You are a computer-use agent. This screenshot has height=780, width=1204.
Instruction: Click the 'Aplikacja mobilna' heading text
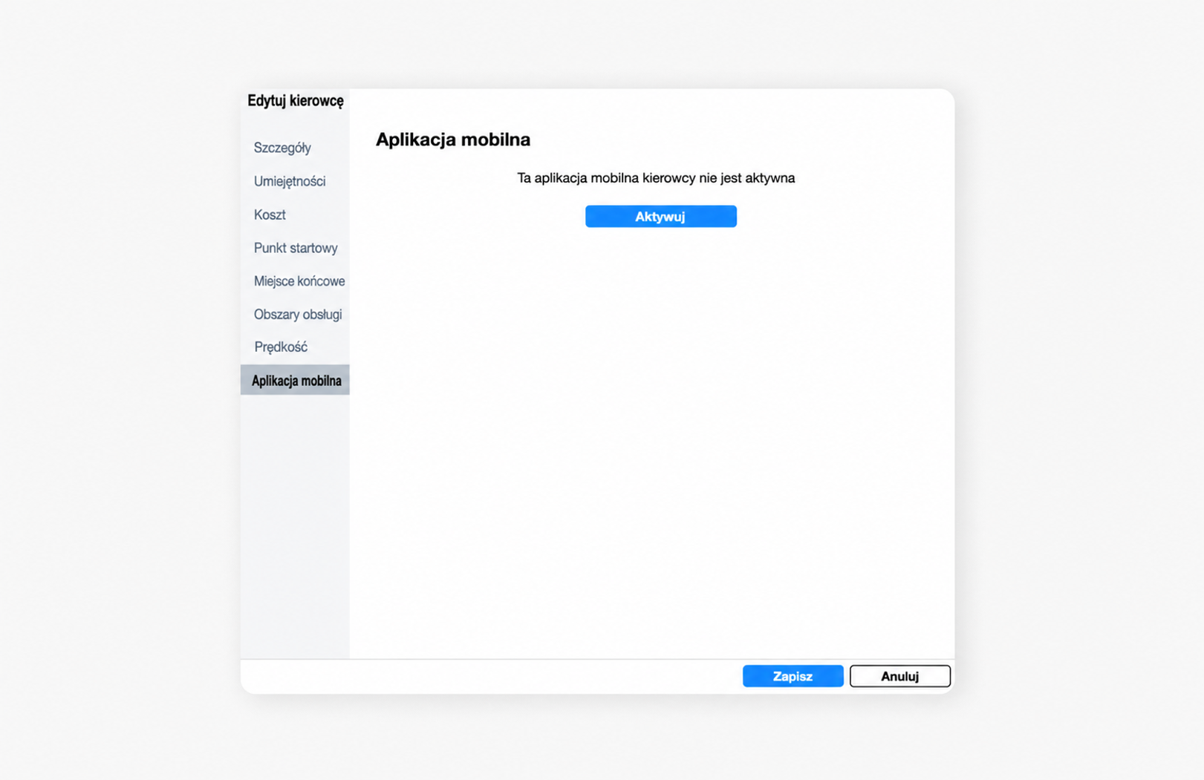[x=453, y=140]
